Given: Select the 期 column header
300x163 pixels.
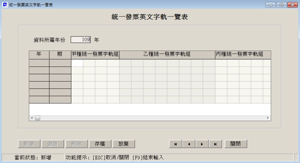Looking at the screenshot, I should point(60,55).
